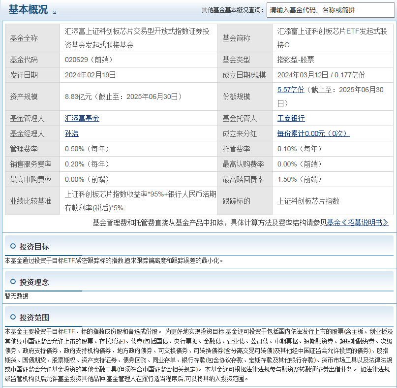This screenshot has height=388, width=397.
Task: Click the 销售服务费率 label cell
Action: click(x=32, y=164)
